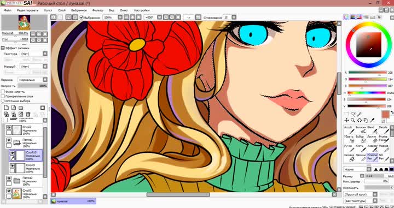Adjust the red R color slider
Viewport: 394px width, 208px height.
(x=368, y=73)
